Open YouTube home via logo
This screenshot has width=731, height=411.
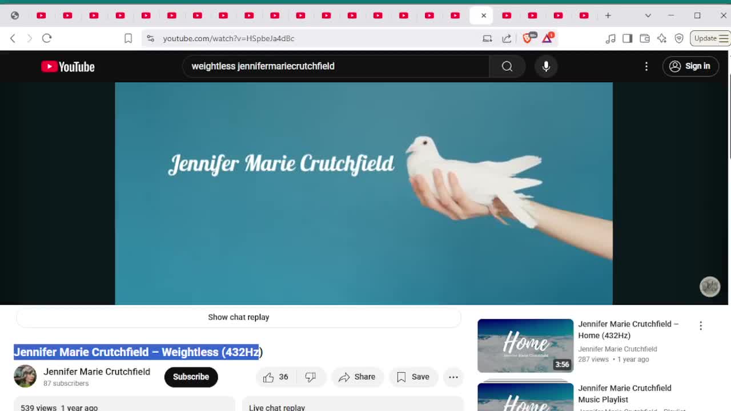click(x=68, y=67)
